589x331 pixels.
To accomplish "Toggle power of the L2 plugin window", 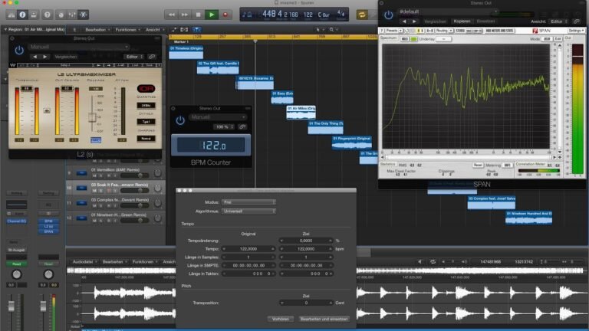I will click(18, 51).
